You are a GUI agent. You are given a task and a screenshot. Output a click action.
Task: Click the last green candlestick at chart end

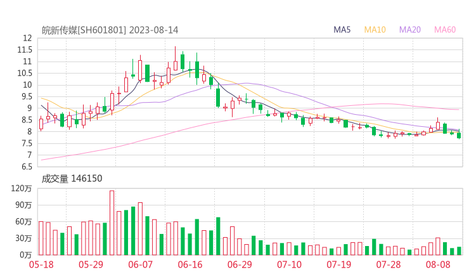coord(459,134)
